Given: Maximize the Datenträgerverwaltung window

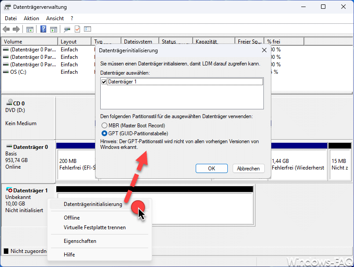Looking at the screenshot, I should (x=323, y=7).
